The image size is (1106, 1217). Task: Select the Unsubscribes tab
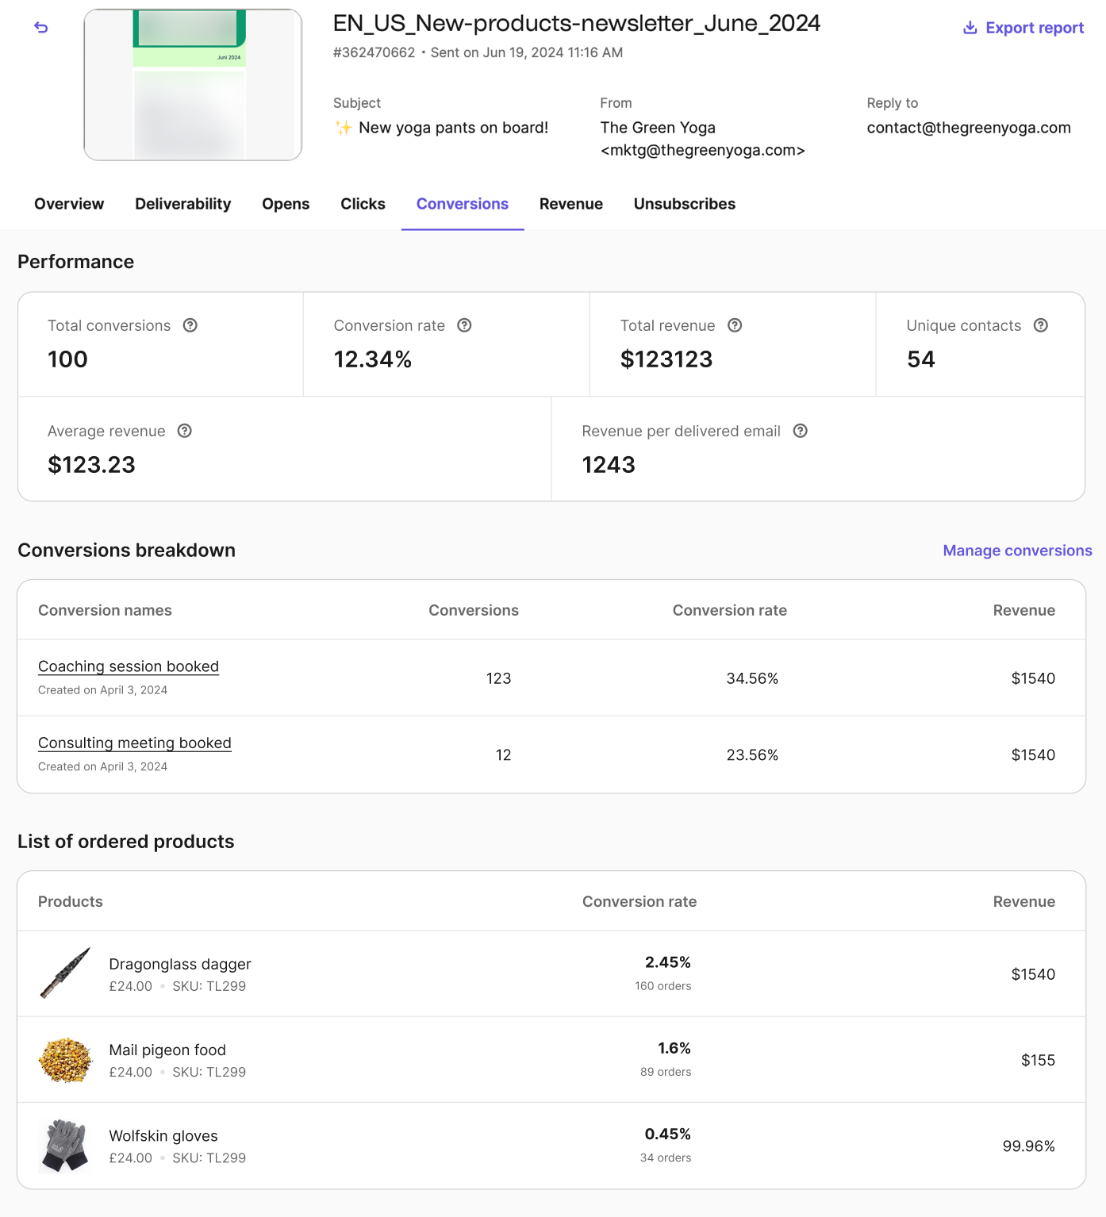point(684,204)
